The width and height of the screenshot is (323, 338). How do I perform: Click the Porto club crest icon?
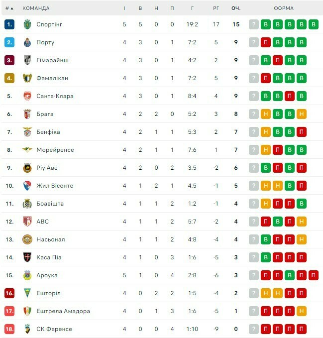[27, 42]
